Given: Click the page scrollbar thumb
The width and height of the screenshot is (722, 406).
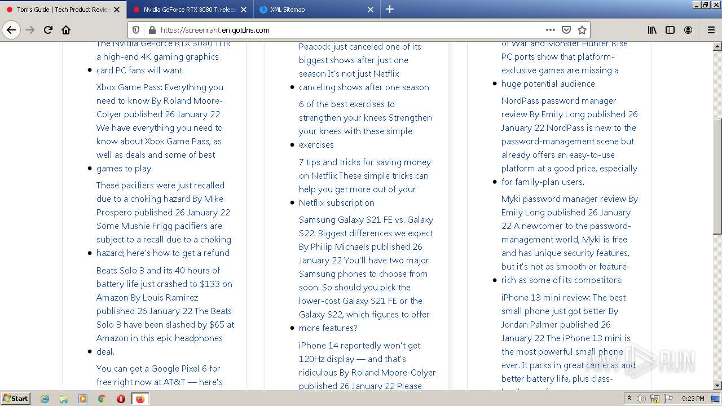Looking at the screenshot, I should pyautogui.click(x=717, y=176).
